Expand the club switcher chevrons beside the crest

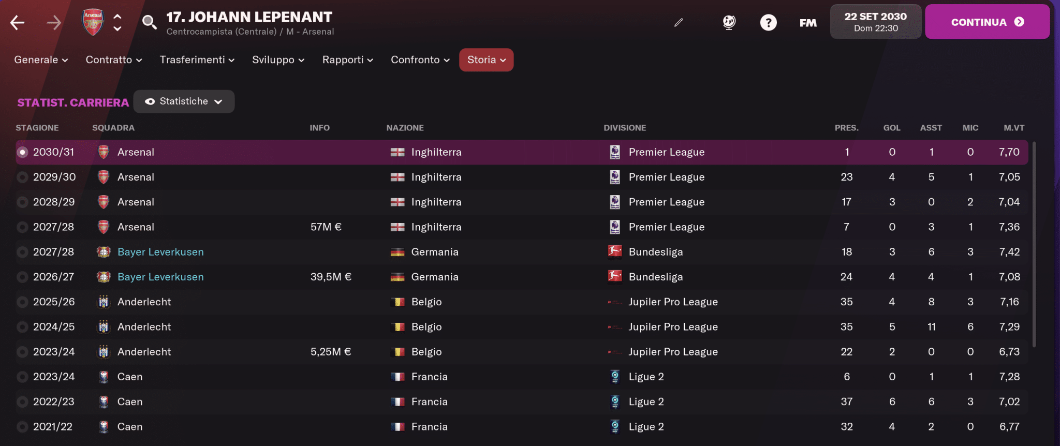[x=117, y=21]
